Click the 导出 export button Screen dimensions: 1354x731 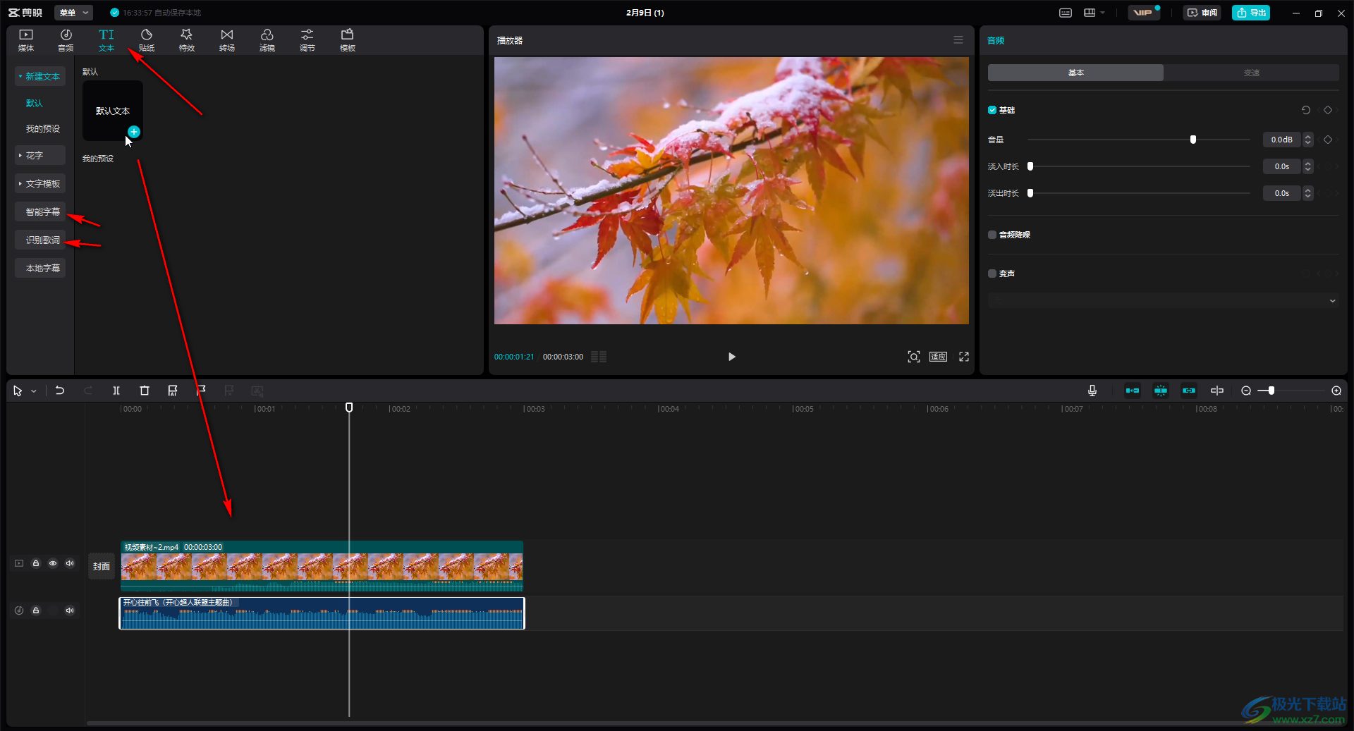[1251, 13]
